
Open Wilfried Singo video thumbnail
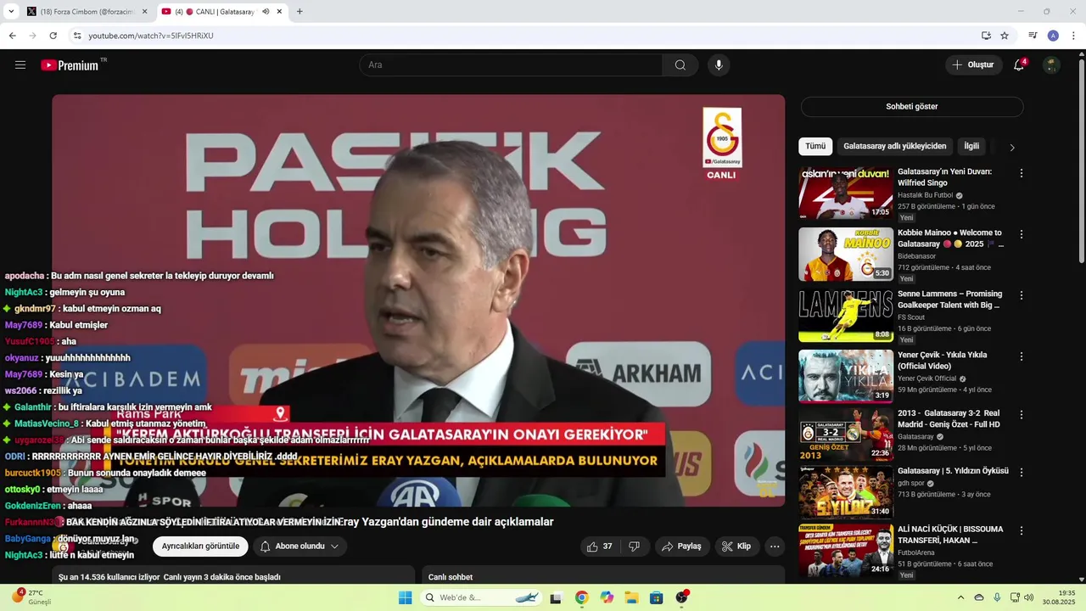click(x=846, y=193)
